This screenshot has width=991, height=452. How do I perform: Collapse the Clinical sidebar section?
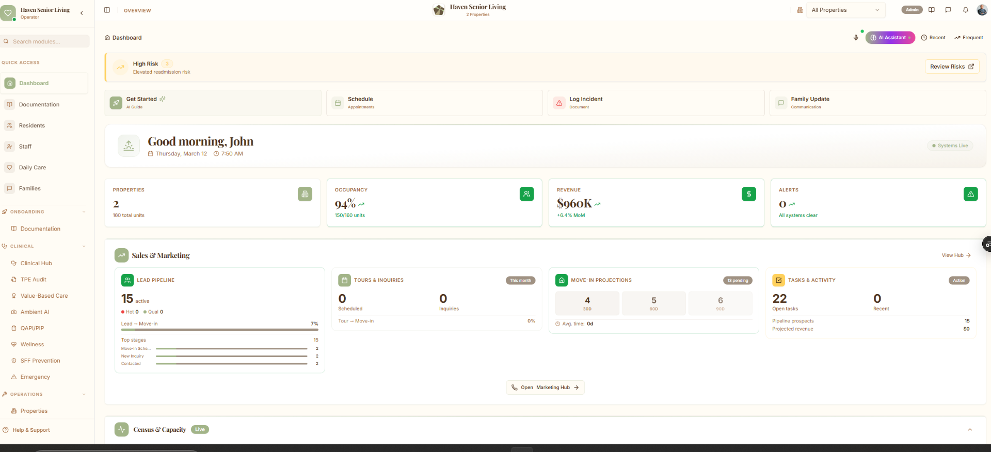[x=84, y=246]
